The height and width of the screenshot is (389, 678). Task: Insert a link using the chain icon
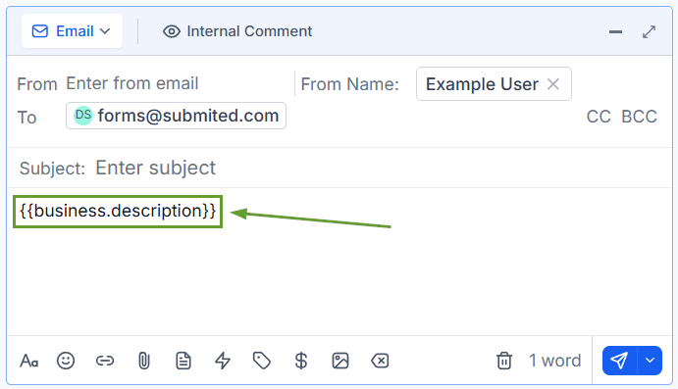click(x=105, y=361)
